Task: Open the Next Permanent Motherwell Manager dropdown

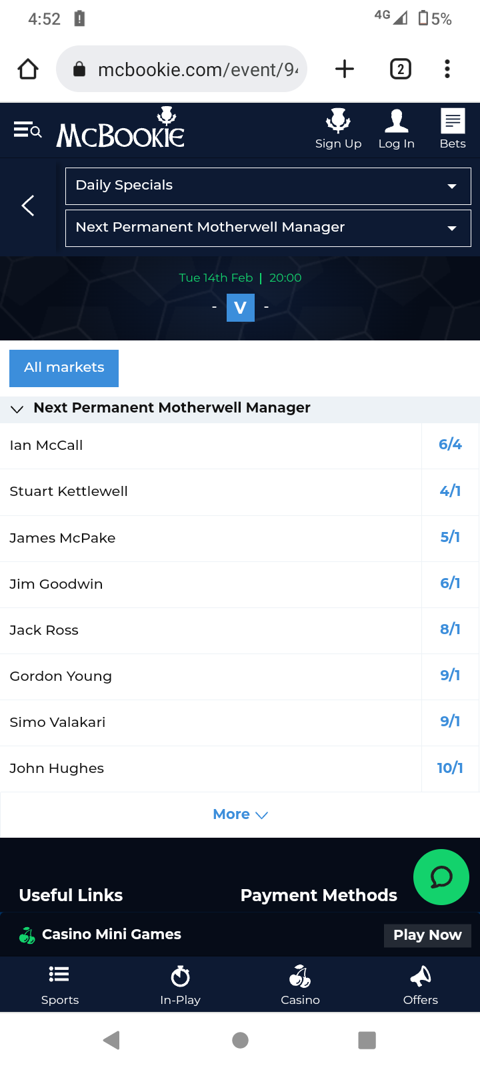Action: coord(268,228)
